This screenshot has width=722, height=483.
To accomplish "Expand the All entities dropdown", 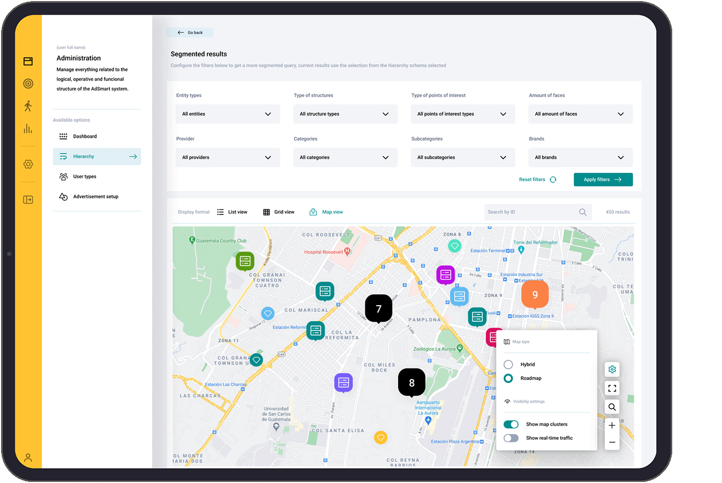I will (226, 114).
